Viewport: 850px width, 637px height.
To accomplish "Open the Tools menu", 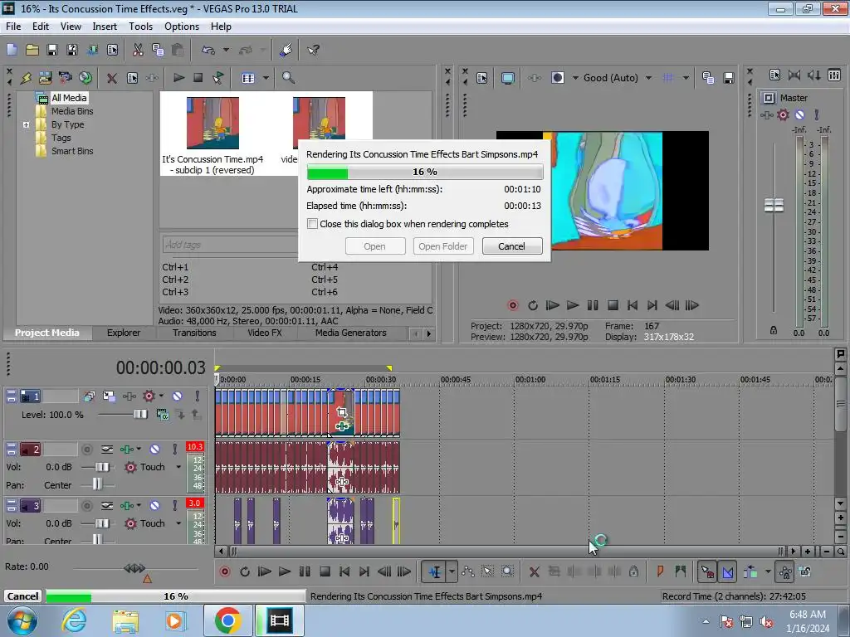I will tap(140, 26).
